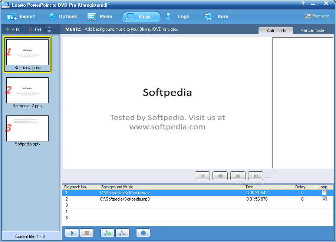Click the Menu grid icon
The height and width of the screenshot is (242, 336).
tap(92, 17)
